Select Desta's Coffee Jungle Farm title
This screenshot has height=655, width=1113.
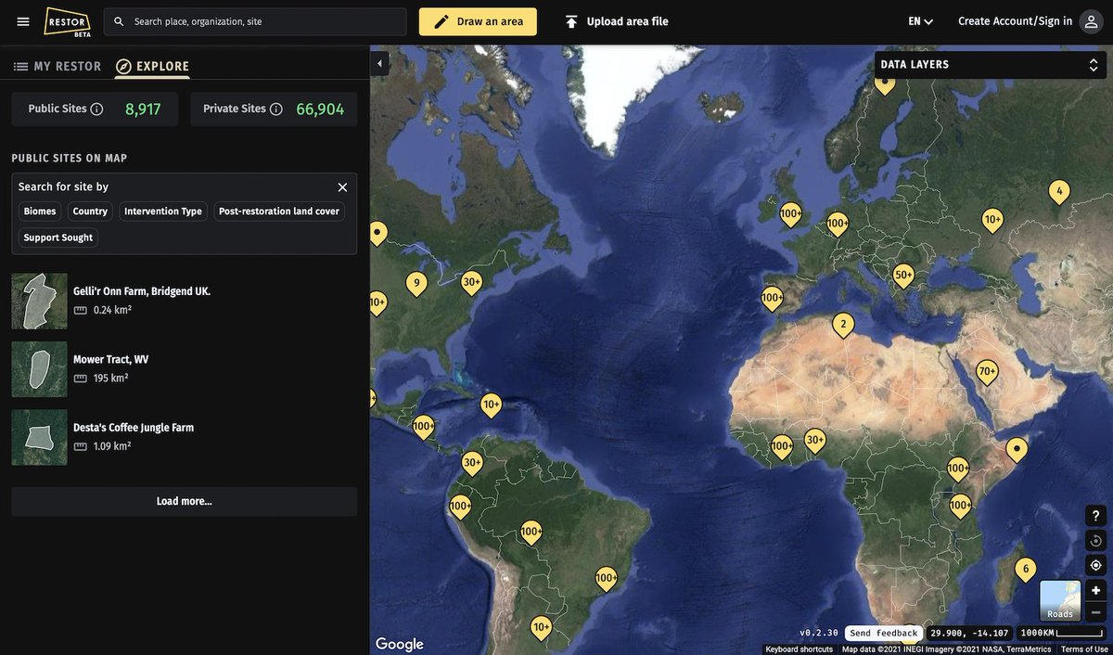point(134,428)
